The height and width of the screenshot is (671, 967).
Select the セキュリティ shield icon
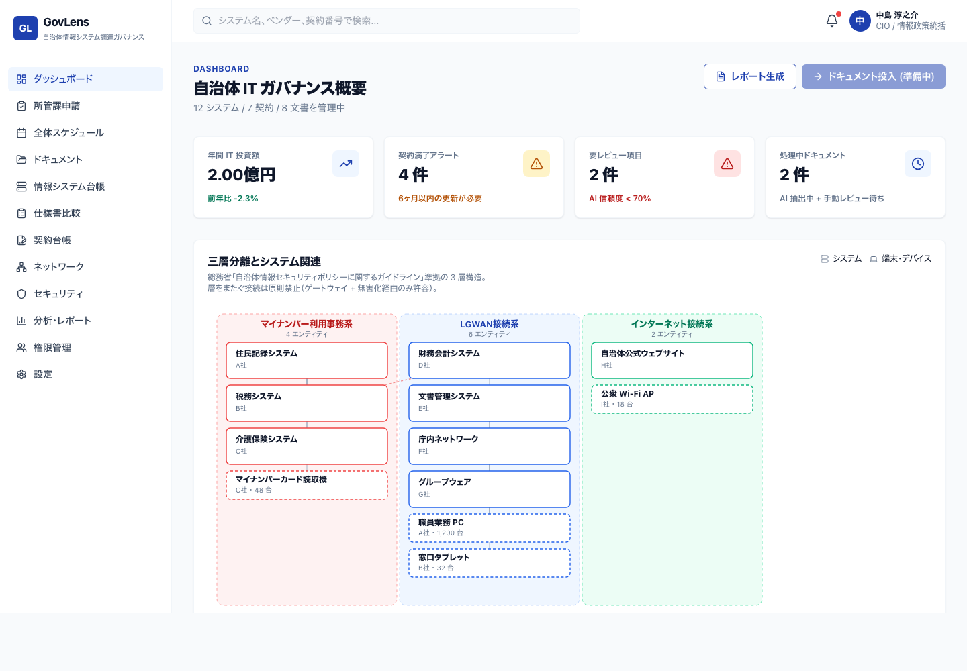click(21, 294)
